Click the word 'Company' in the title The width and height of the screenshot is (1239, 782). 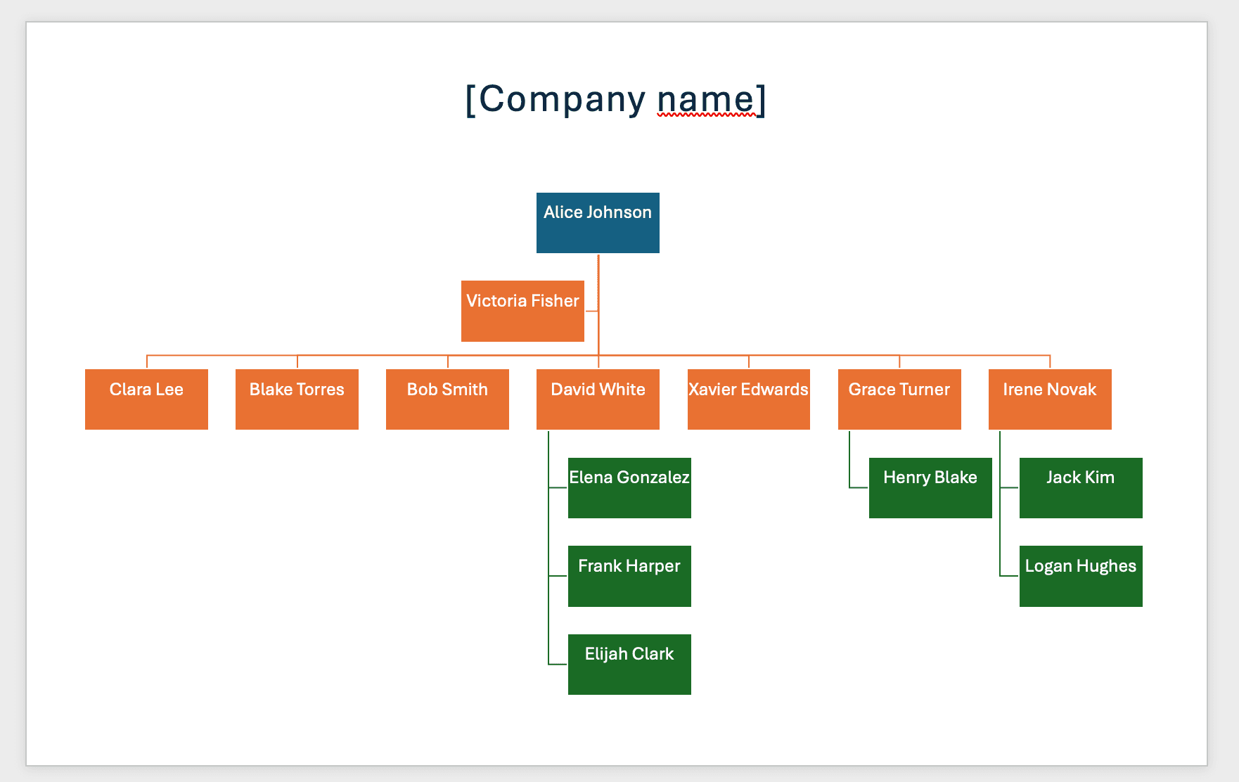(x=563, y=99)
